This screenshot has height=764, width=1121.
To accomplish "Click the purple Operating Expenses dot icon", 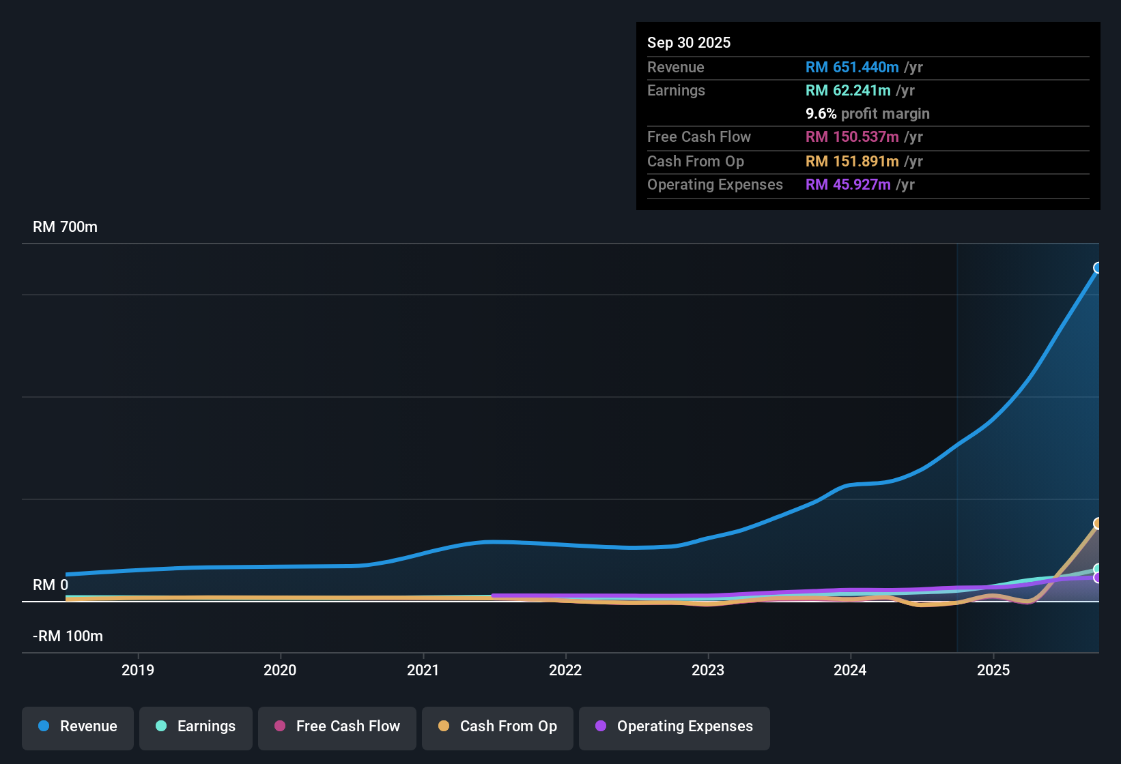I will pyautogui.click(x=601, y=726).
